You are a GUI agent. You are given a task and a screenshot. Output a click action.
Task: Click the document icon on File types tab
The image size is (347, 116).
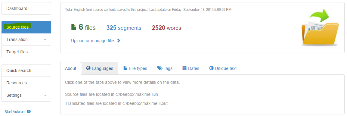click(x=125, y=68)
